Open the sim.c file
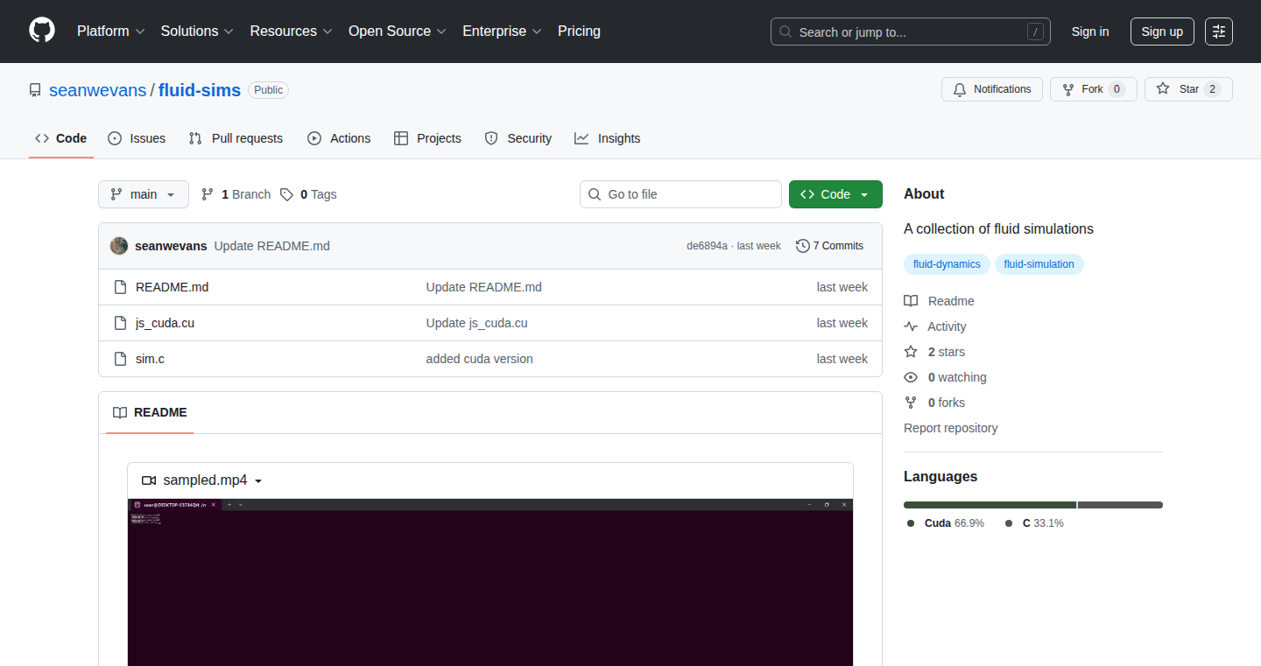Viewport: 1261px width, 666px height. click(x=150, y=359)
